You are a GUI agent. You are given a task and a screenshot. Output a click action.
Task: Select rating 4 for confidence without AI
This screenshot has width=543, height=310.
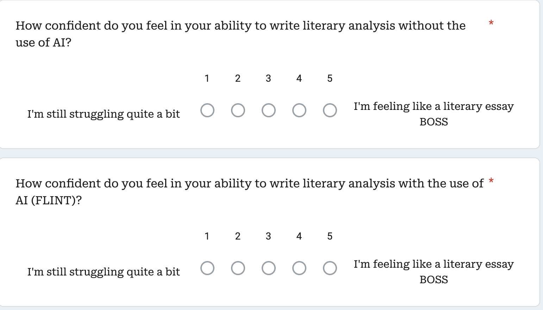click(x=299, y=110)
